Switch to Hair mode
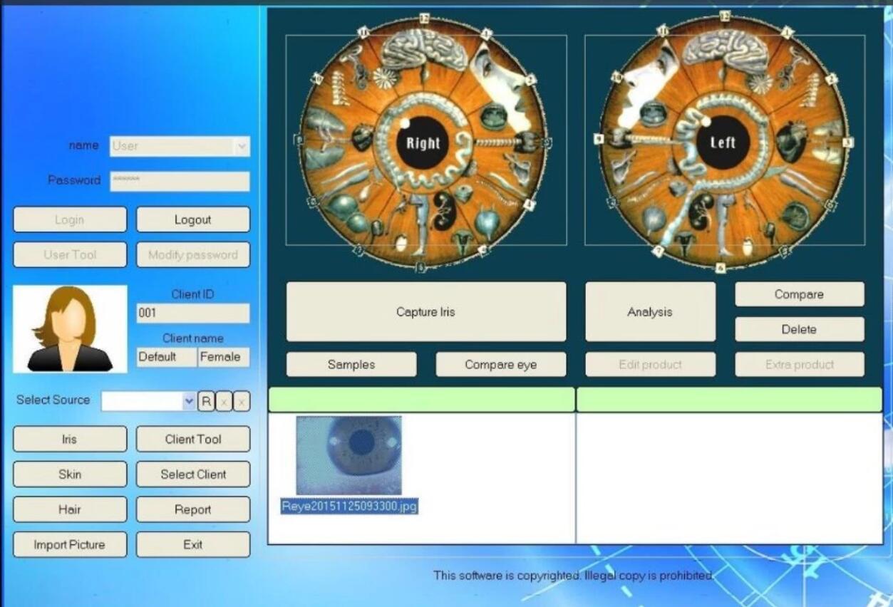Viewport: 893px width, 607px height. pos(70,509)
